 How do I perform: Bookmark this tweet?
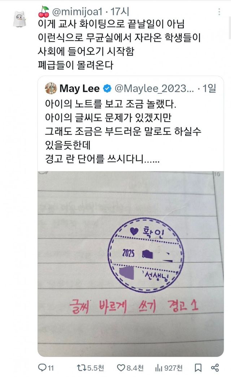[x=198, y=368]
